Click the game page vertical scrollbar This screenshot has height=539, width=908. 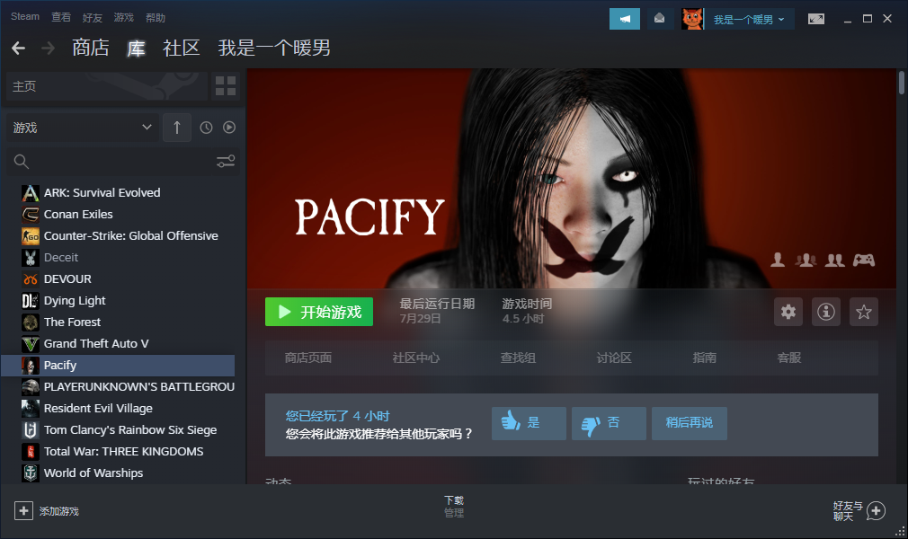[902, 83]
